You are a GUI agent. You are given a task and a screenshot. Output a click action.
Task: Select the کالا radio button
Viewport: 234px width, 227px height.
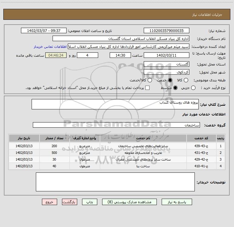[x=186, y=80]
